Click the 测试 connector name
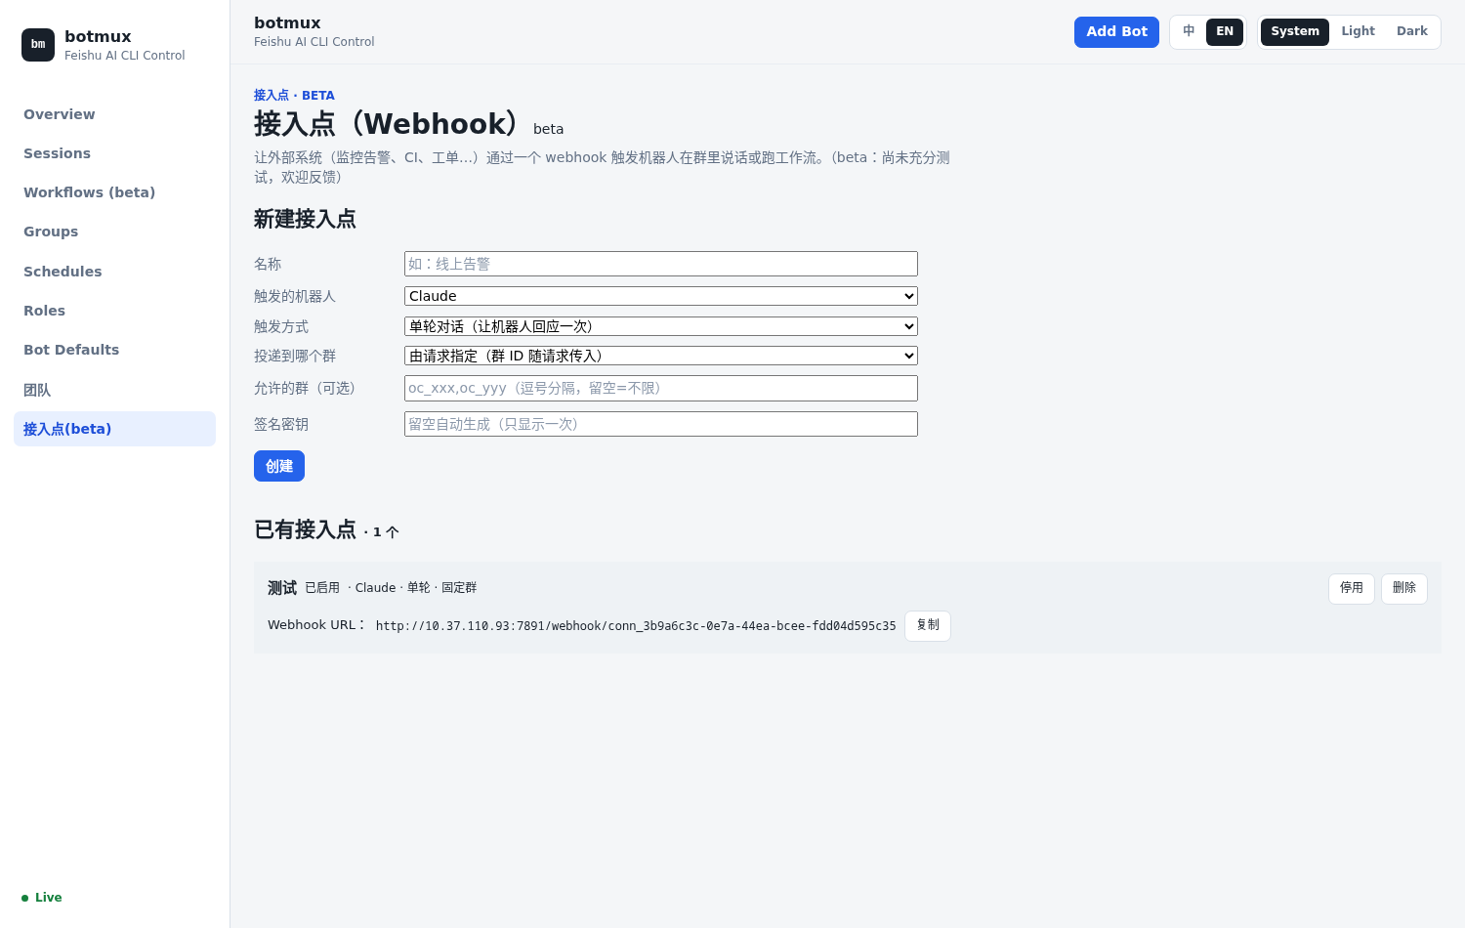This screenshot has height=928, width=1465. [282, 588]
